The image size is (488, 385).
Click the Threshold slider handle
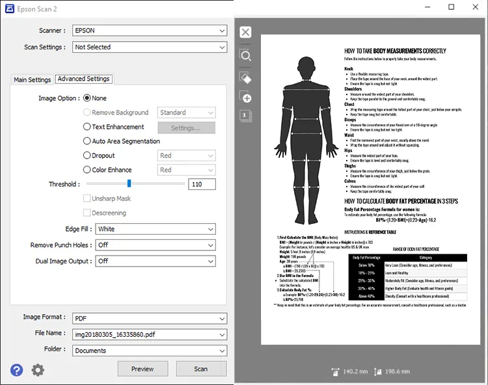(x=129, y=183)
